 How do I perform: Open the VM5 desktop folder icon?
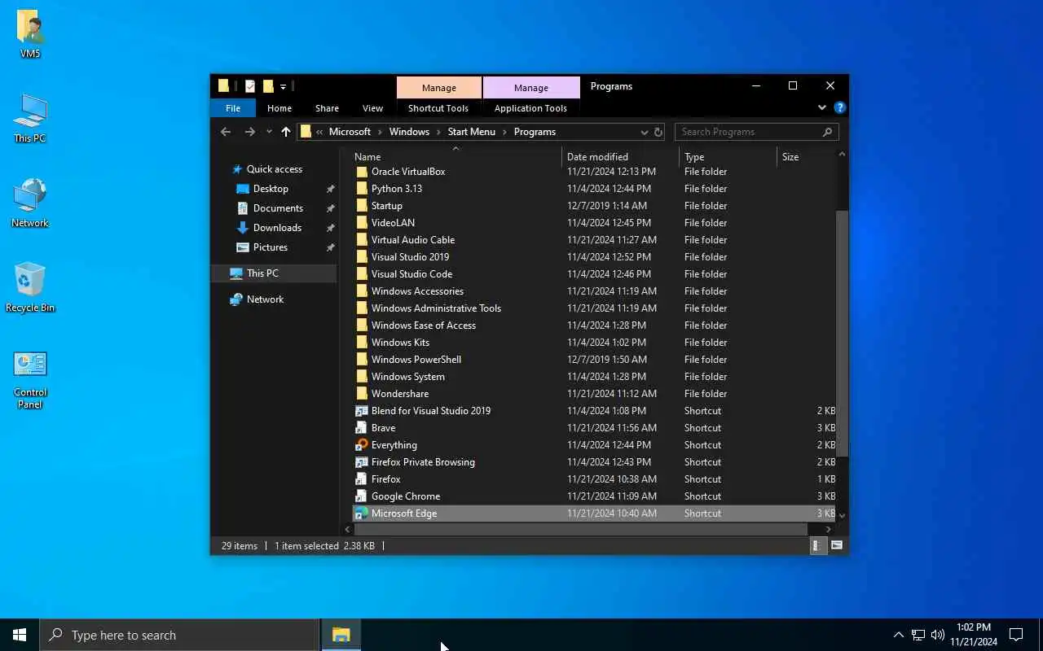click(30, 33)
